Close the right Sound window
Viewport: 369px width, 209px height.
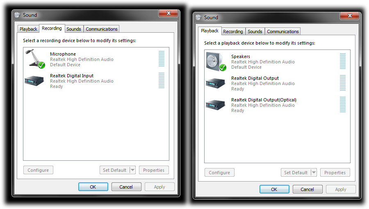[350, 16]
